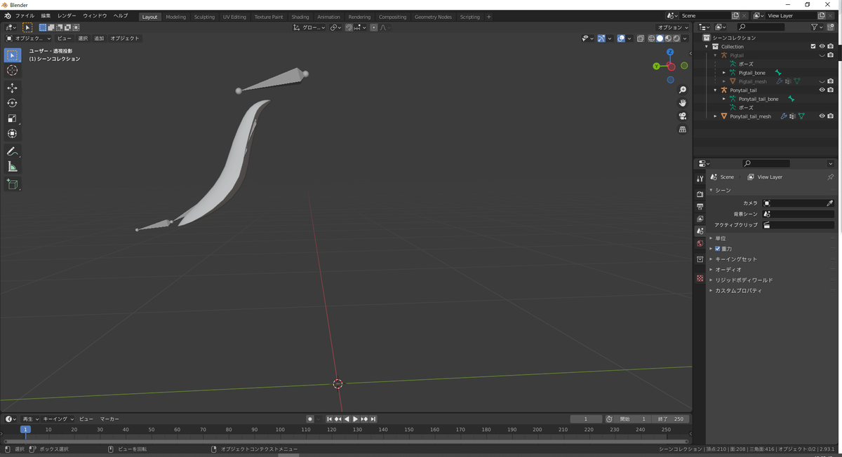Click the new collection icon in outliner
The image size is (842, 457).
831,27
